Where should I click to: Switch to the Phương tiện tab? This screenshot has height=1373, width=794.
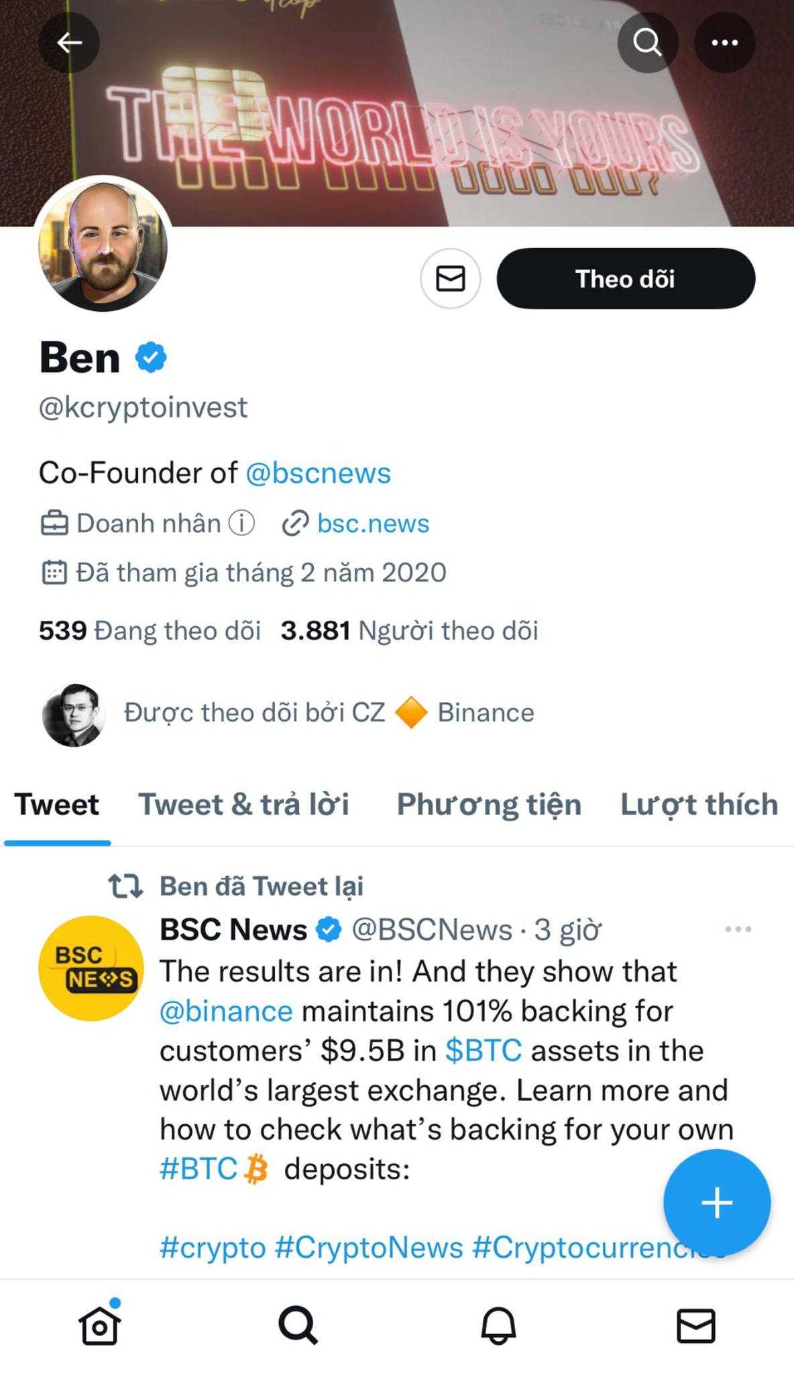pyautogui.click(x=489, y=804)
